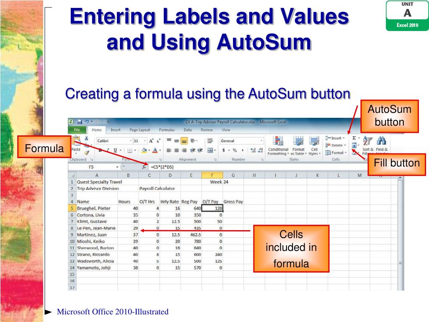The height and width of the screenshot is (322, 429).
Task: Open the Conditional Formatting dropdown
Action: tap(278, 145)
